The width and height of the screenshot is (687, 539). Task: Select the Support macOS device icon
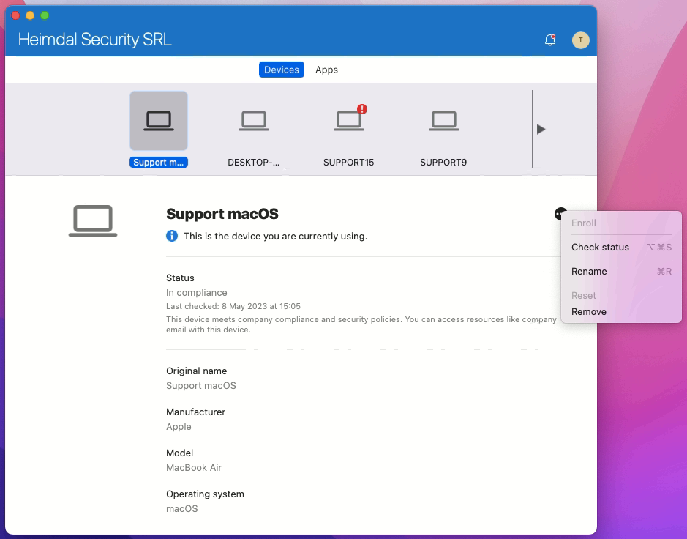[159, 121]
